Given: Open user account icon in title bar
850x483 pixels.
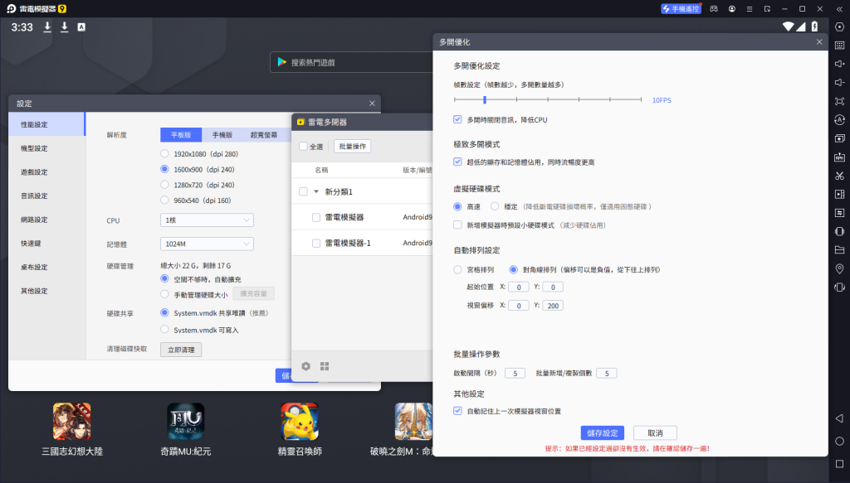Looking at the screenshot, I should (x=732, y=8).
